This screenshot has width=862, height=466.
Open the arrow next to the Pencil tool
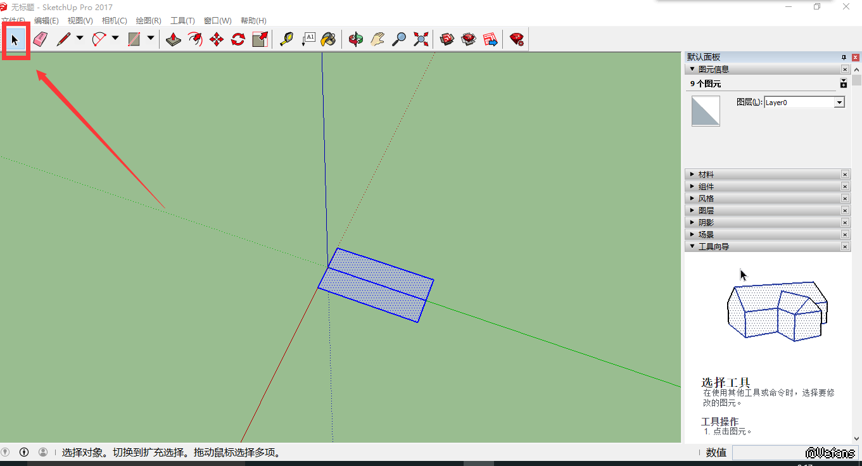click(x=80, y=38)
